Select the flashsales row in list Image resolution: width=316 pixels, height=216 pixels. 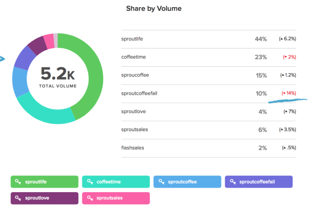pos(209,148)
